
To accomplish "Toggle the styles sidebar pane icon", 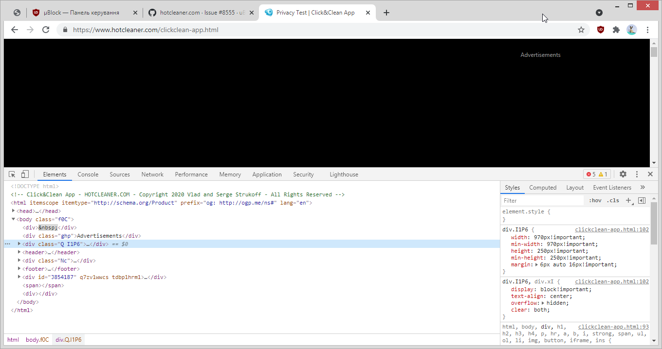I will point(642,200).
